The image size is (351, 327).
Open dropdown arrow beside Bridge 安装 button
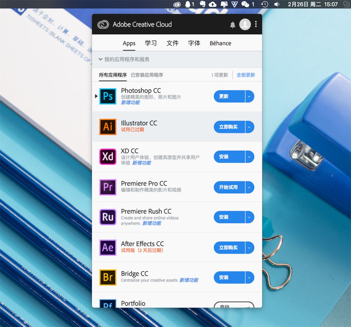[x=249, y=278]
